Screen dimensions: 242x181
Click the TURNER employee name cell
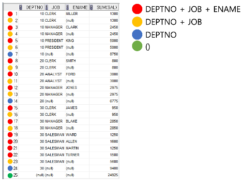click(x=73, y=155)
